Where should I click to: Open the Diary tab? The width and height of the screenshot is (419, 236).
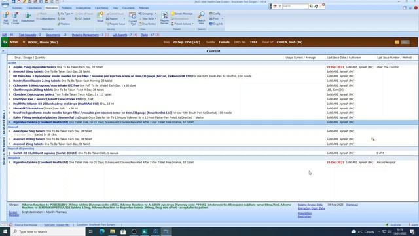115,8
